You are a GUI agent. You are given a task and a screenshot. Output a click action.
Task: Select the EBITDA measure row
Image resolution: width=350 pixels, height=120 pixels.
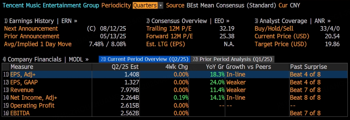click(175, 113)
